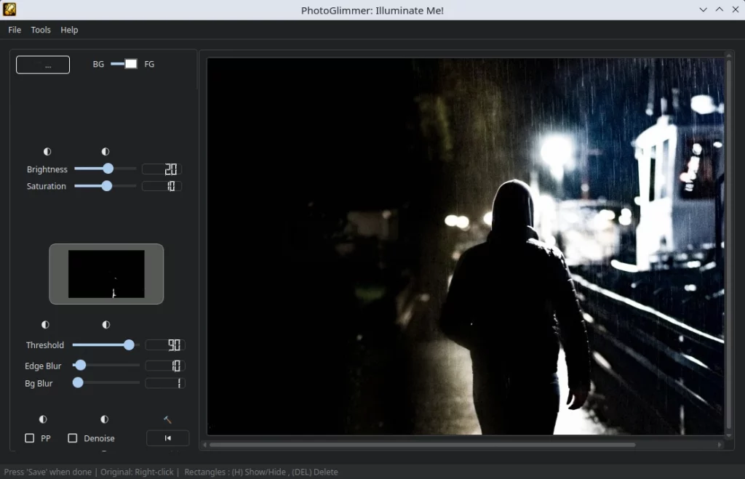
Task: Click the contrast icon above the Brightness slider
Action: (x=47, y=151)
